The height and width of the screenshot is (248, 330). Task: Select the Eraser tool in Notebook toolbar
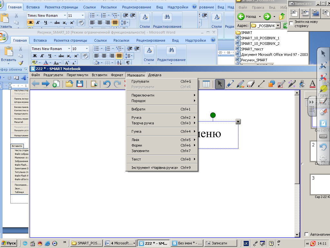pos(251,84)
